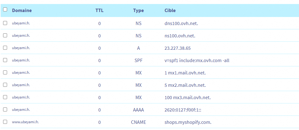This screenshot has height=130, width=299.
Task: Click the Type column header
Action: click(x=138, y=10)
